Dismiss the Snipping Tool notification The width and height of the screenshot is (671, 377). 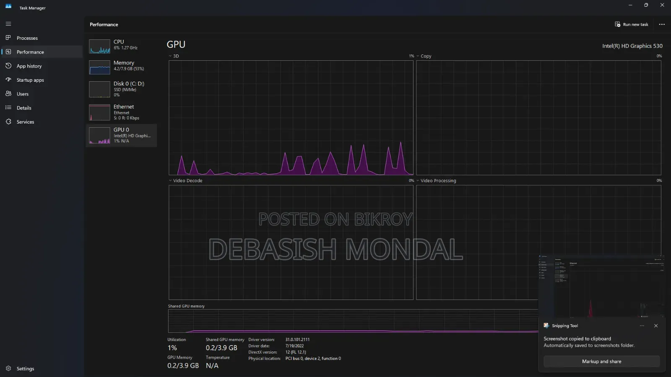[656, 326]
